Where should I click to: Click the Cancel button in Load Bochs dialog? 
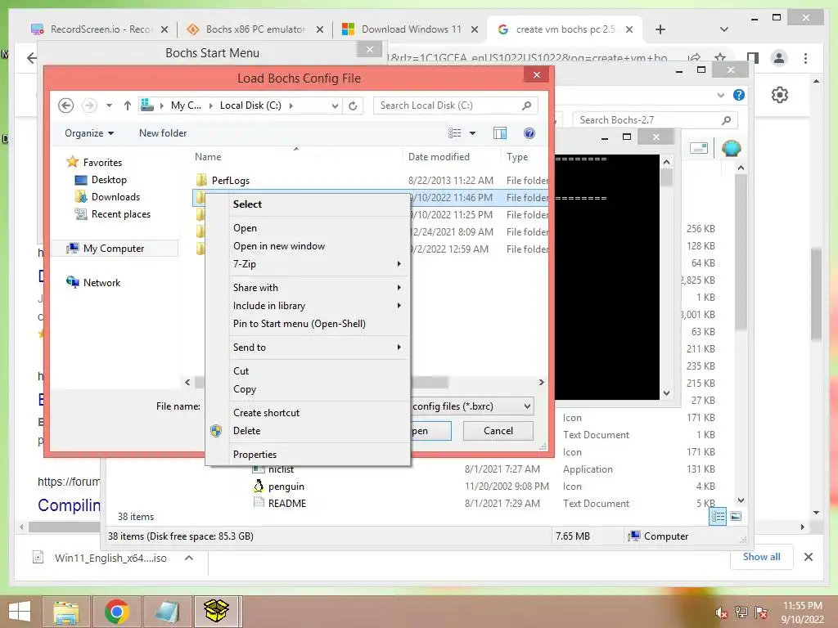click(x=498, y=431)
